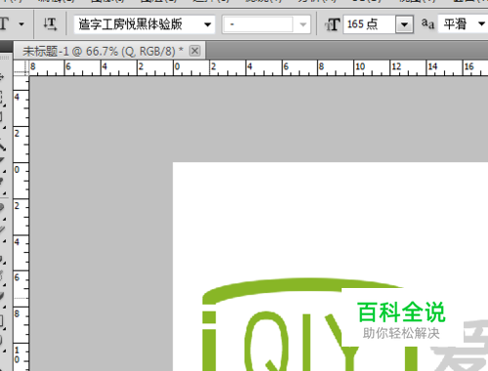Expand the arrow beside the Type tool preset
The height and width of the screenshot is (371, 488).
pyautogui.click(x=21, y=24)
